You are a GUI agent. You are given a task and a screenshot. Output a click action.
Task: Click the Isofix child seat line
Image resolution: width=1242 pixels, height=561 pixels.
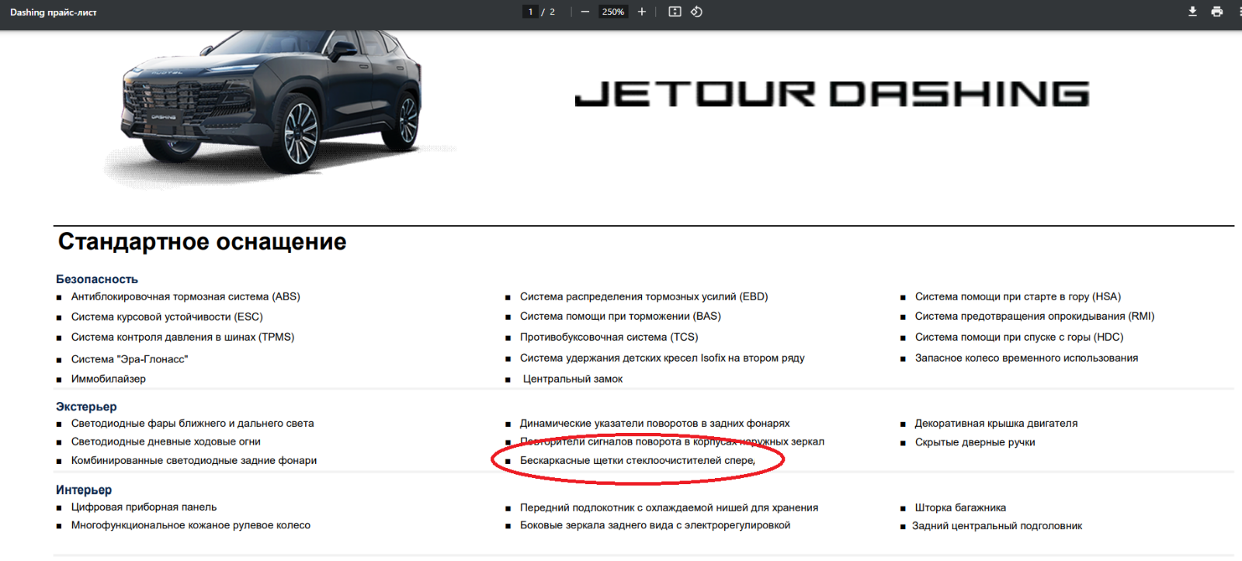(x=662, y=358)
